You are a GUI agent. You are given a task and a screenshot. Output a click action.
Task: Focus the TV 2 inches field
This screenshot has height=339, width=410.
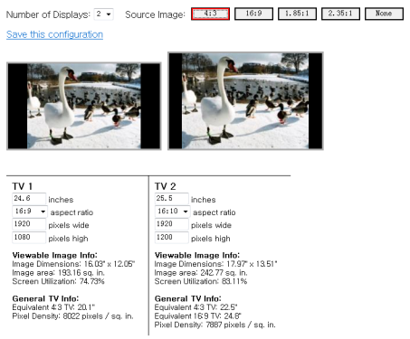(171, 199)
